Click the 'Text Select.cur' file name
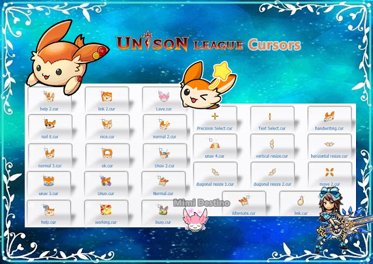 click(272, 128)
